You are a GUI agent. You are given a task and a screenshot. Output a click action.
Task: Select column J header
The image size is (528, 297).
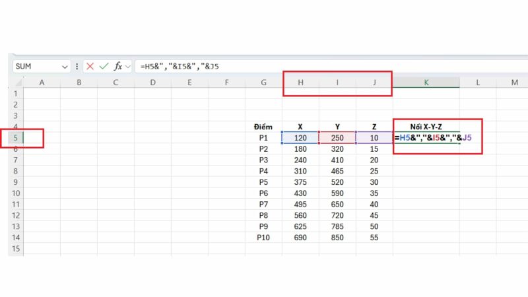pos(374,82)
